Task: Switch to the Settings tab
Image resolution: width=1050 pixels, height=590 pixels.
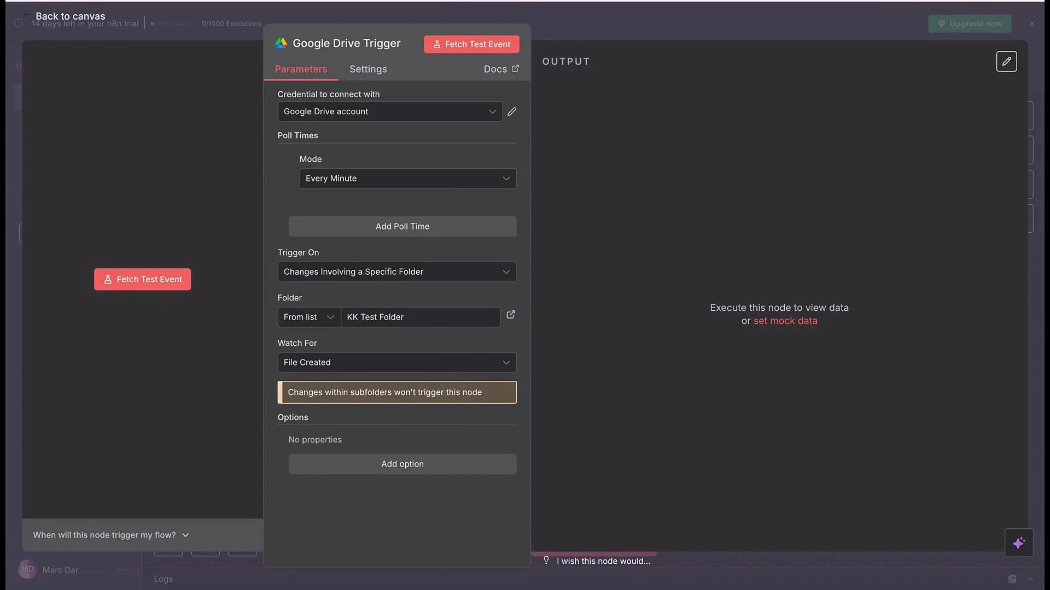Action: [368, 69]
